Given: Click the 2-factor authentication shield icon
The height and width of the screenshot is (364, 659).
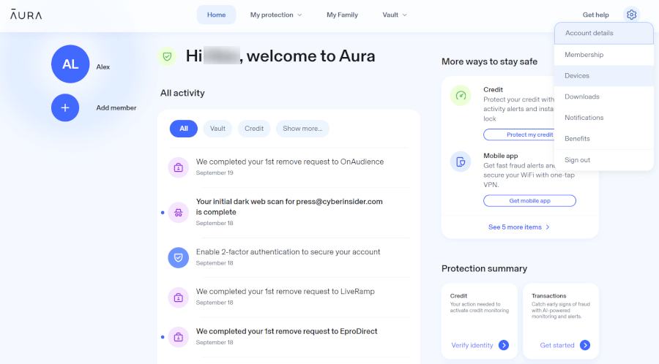Looking at the screenshot, I should pos(178,257).
